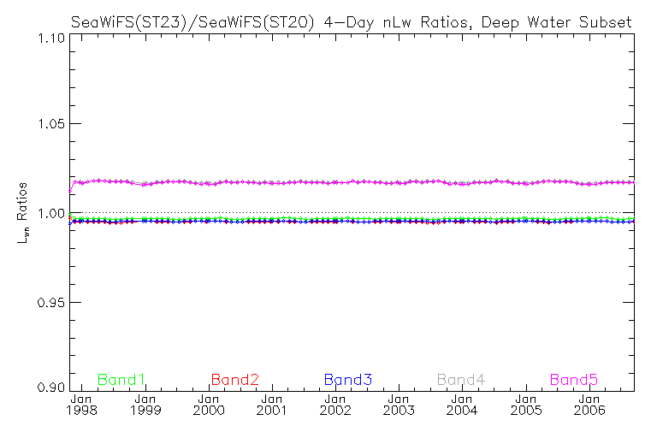Click the 0.95 y-axis value
657x438 pixels.
[x=51, y=302]
